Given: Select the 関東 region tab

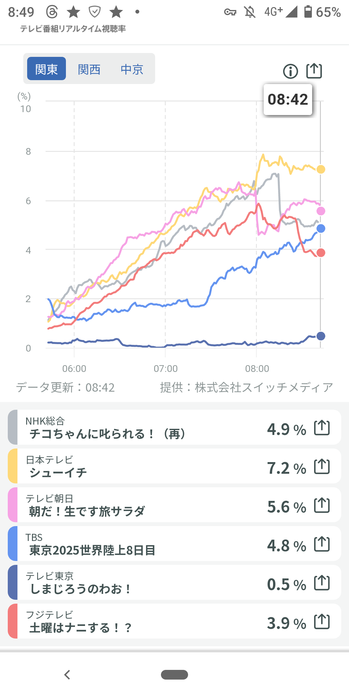Looking at the screenshot, I should [x=47, y=69].
